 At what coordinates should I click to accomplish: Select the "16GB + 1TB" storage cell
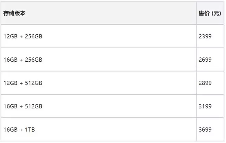click(19, 130)
